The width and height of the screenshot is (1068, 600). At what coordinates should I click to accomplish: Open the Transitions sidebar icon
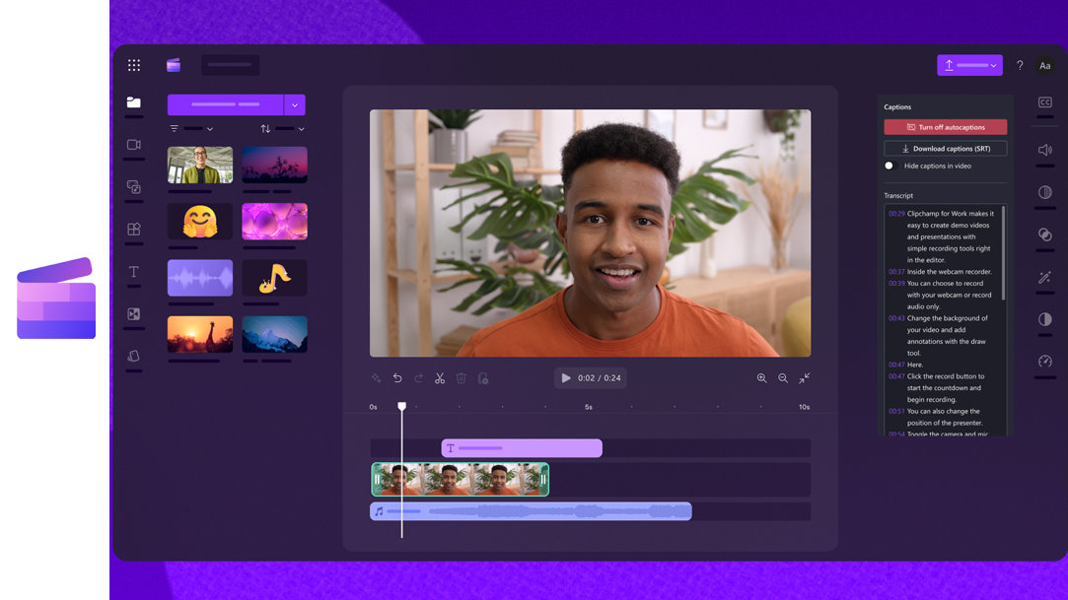[x=133, y=313]
